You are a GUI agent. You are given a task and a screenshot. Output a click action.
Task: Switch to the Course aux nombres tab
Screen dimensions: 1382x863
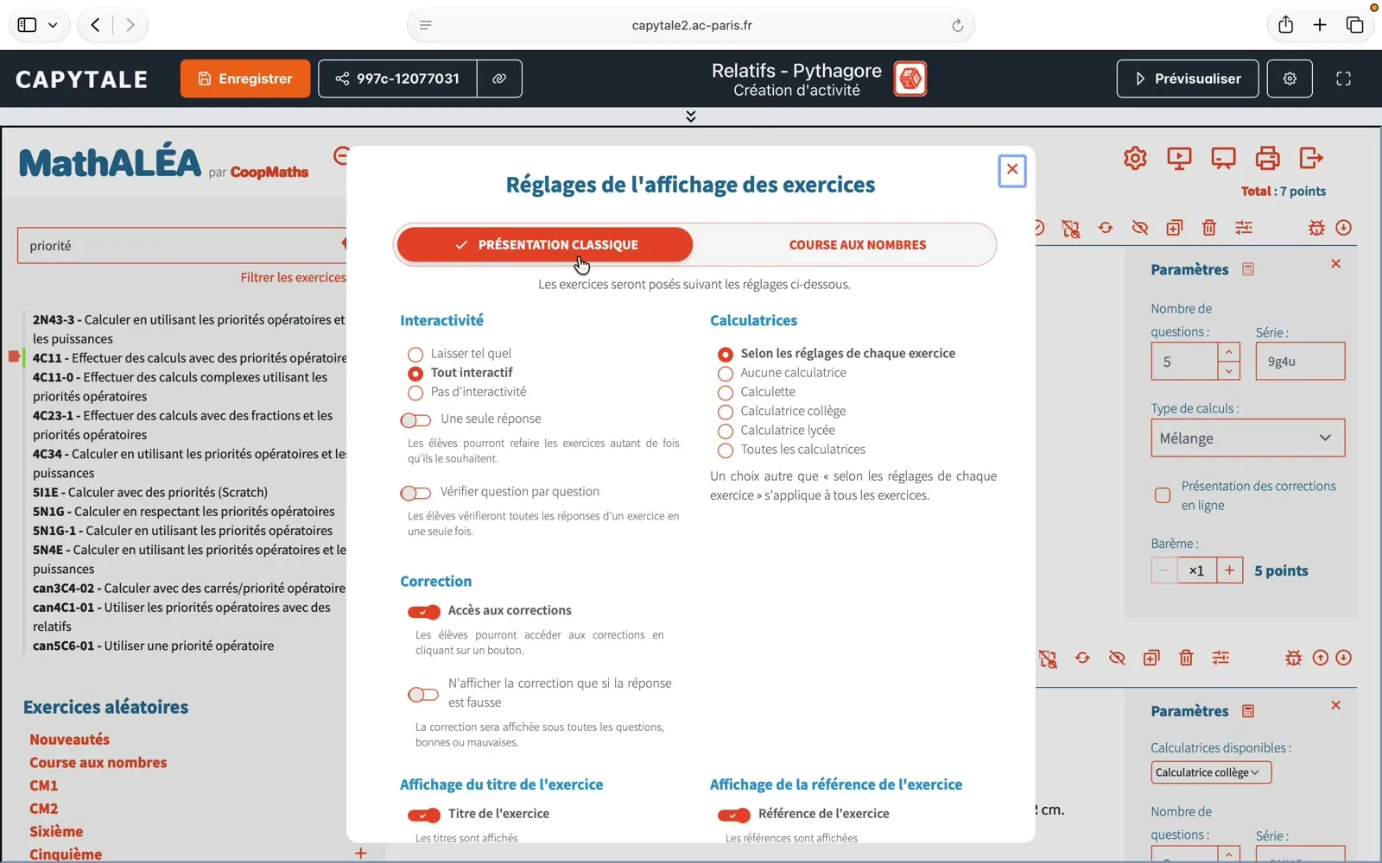857,245
